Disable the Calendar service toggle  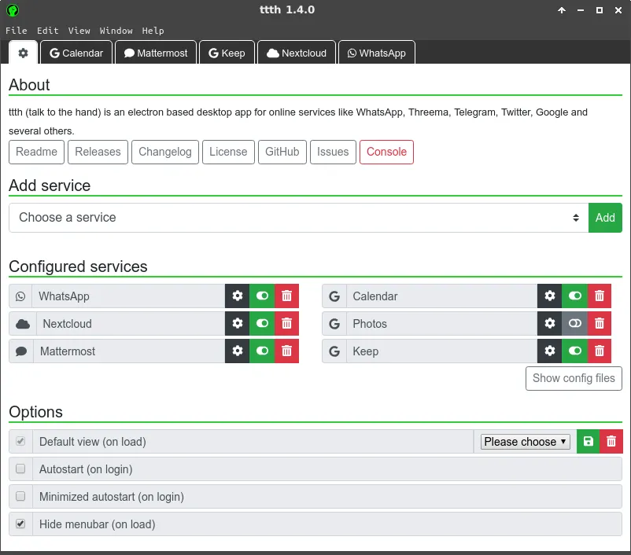click(x=574, y=296)
